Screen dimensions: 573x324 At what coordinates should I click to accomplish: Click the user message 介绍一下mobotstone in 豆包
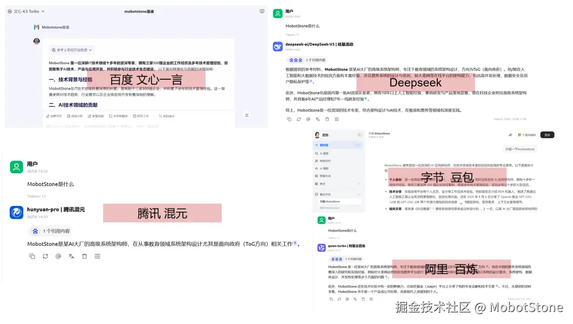point(519,149)
